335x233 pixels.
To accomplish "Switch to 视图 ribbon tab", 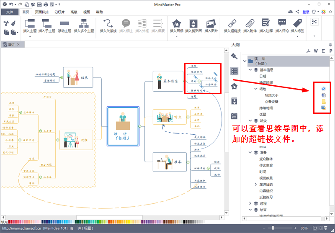I will tap(87, 12).
